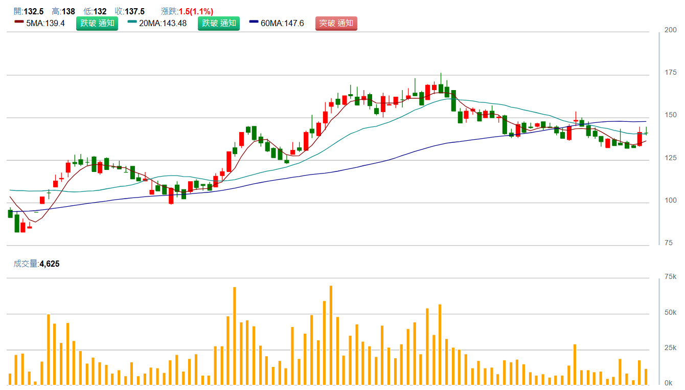The width and height of the screenshot is (685, 390).
Task: Click the tallest orange volume bar
Action: pyautogui.click(x=331, y=335)
